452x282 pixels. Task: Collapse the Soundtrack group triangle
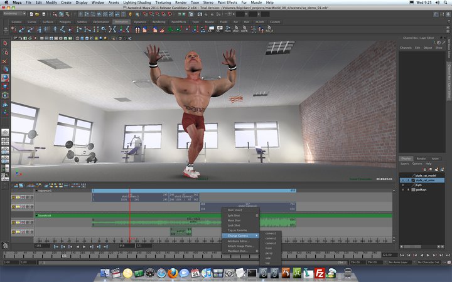pos(36,216)
